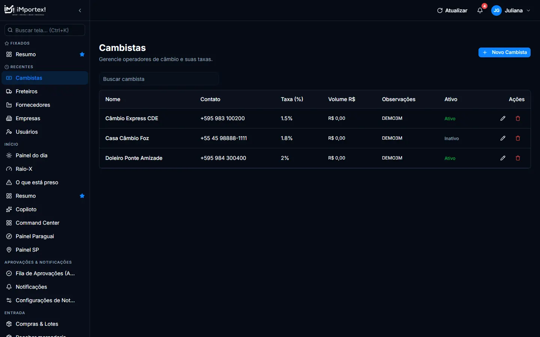Go to Freteiros
This screenshot has width=540, height=337.
45,91
